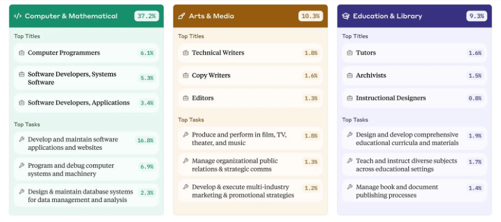Click Teach and instruct diverse subjects task

414,164
